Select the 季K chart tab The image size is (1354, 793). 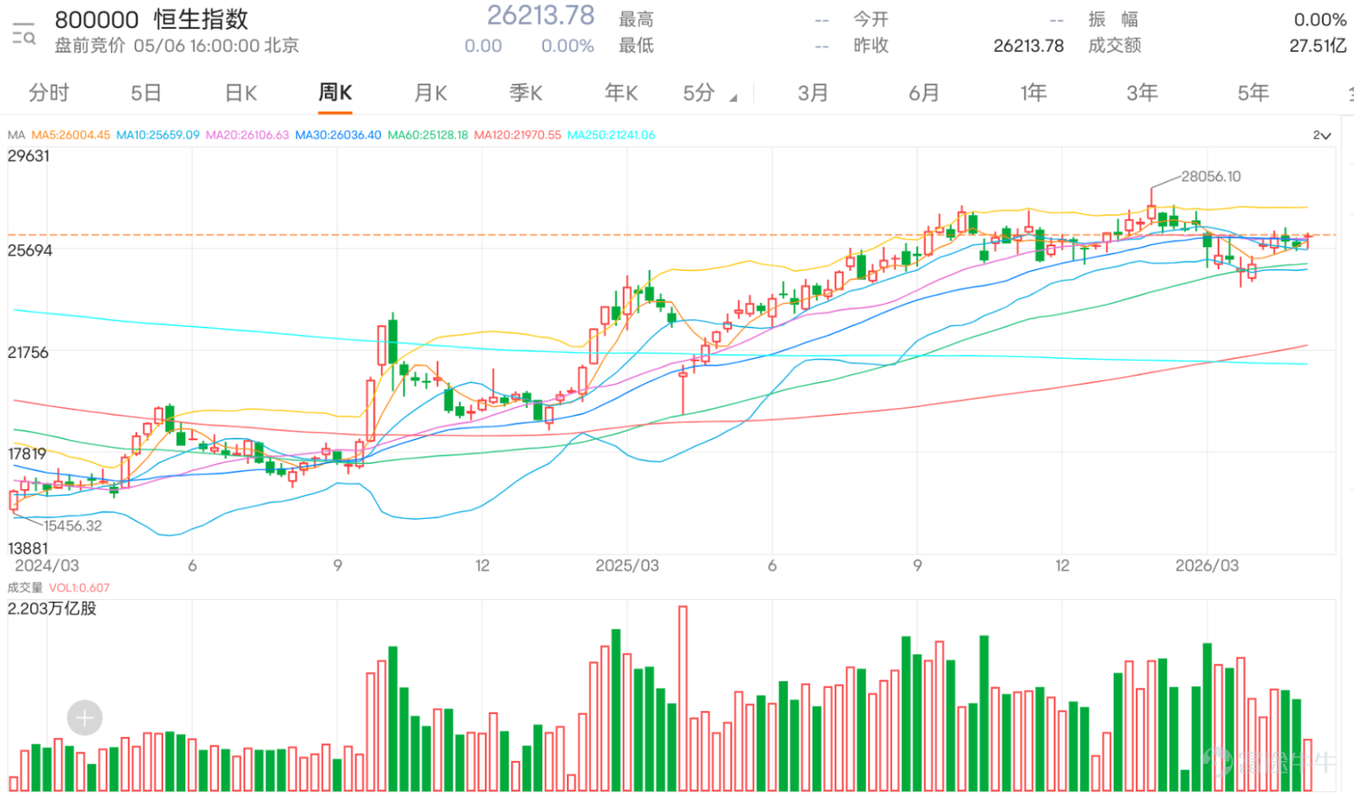tap(526, 93)
